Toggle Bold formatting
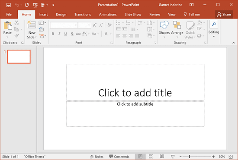This screenshot has height=160, width=238. (53, 34)
